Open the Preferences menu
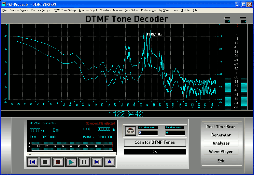254x175 pixels. pos(148,10)
